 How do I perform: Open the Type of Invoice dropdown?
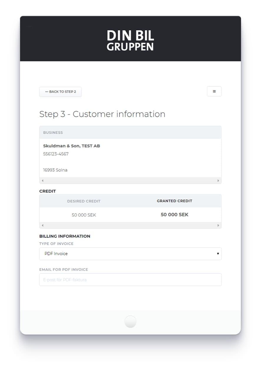click(x=130, y=254)
